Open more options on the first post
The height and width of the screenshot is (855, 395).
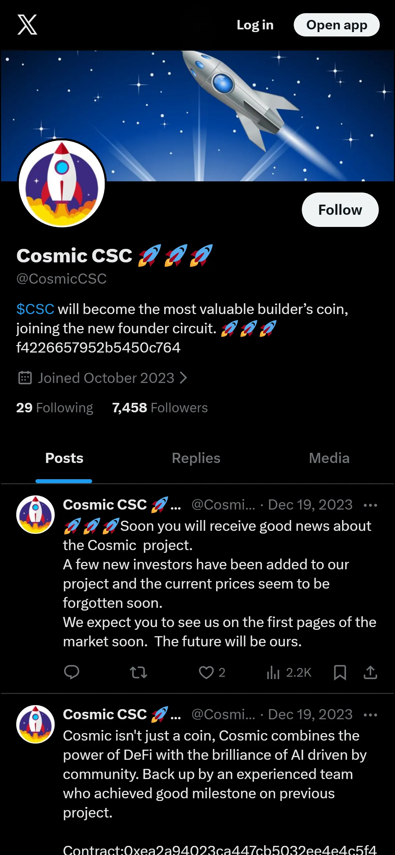[x=370, y=505]
